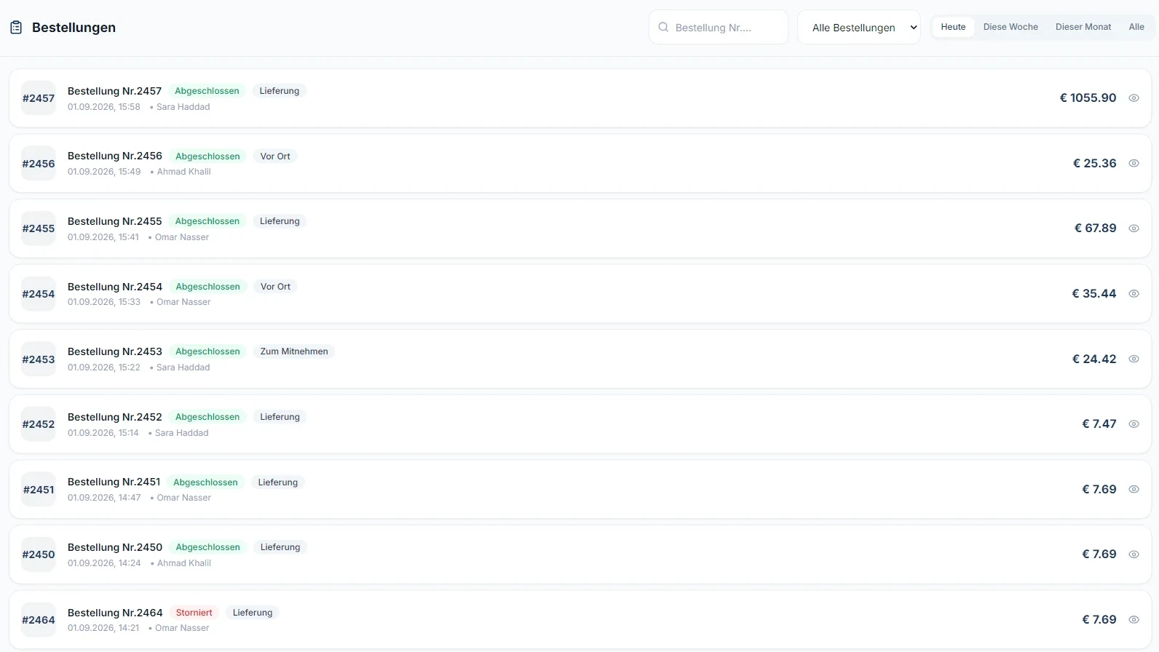Viewport: 1159px width, 652px height.
Task: Click Lieferung tag on order 2452
Action: point(280,417)
